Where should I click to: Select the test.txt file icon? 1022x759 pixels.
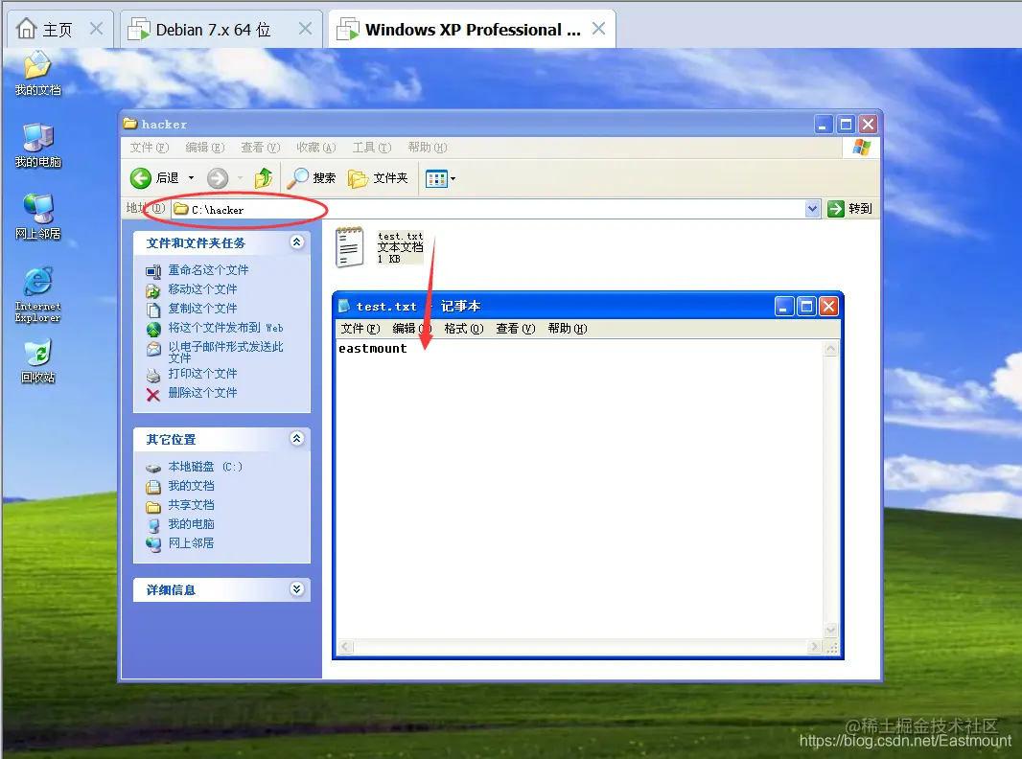pos(349,247)
